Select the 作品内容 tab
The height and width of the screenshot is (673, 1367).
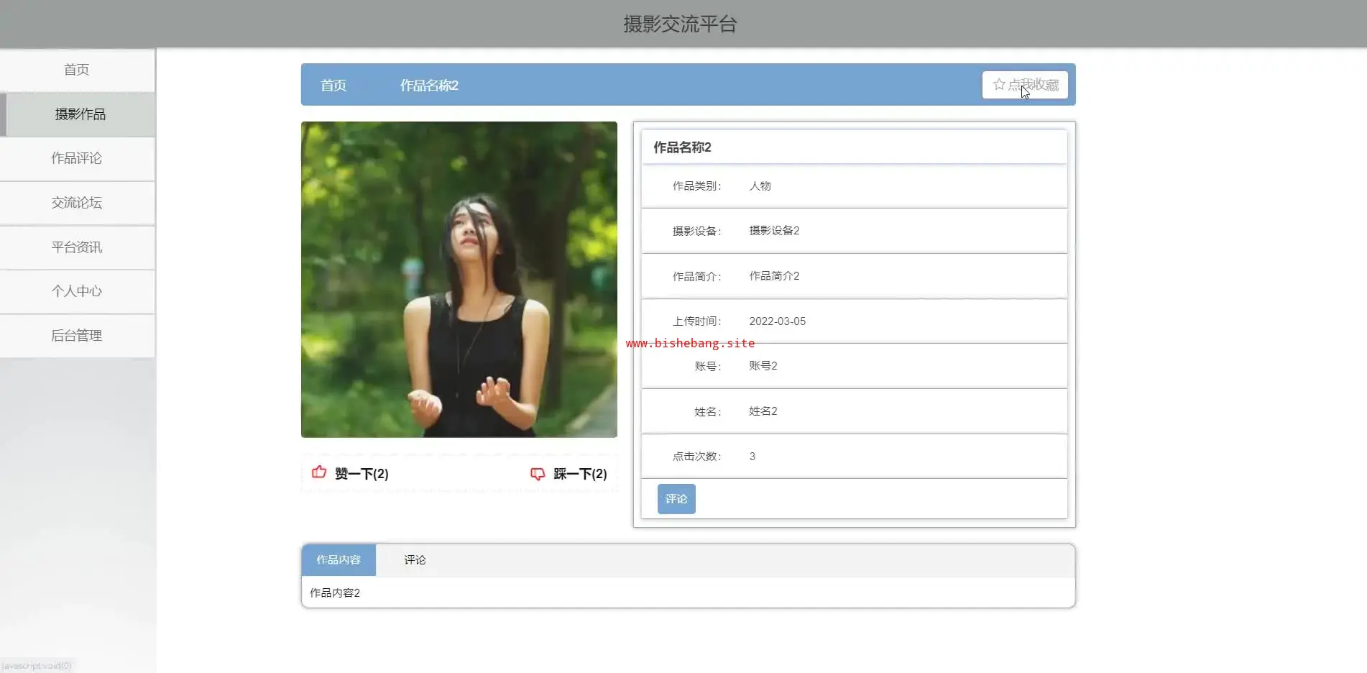[339, 560]
